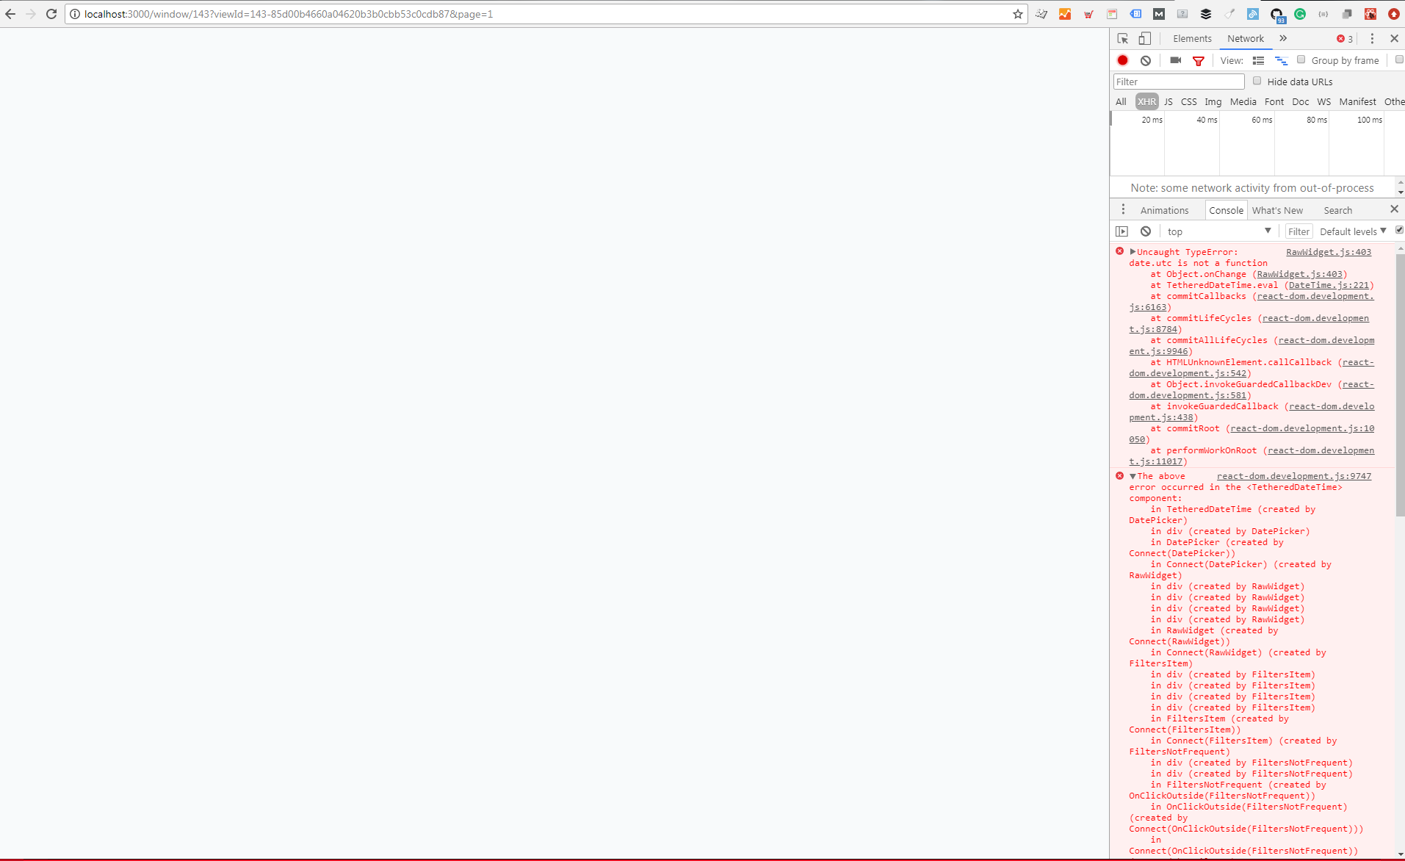Filter network requests by Media
This screenshot has width=1405, height=861.
coord(1243,101)
